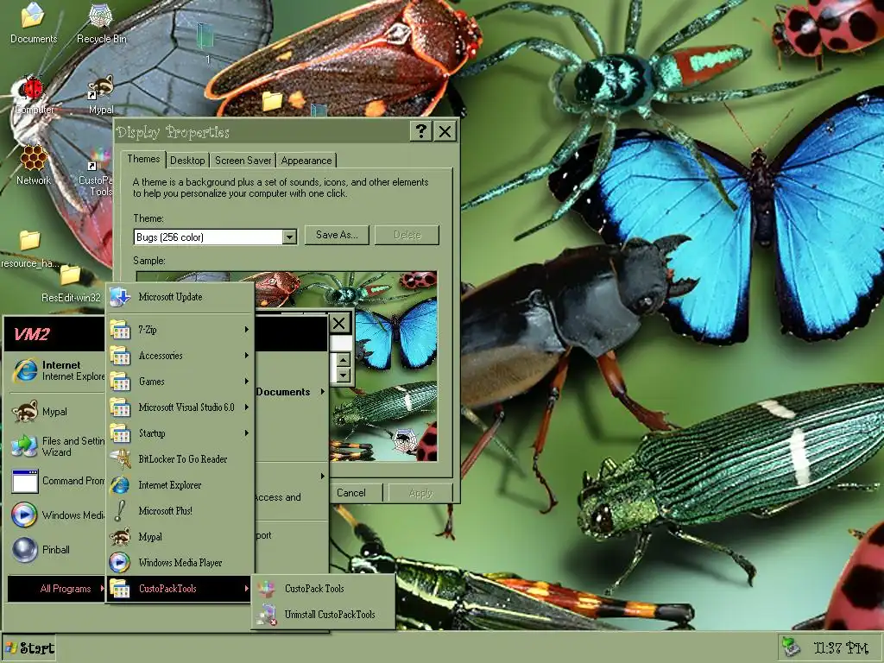This screenshot has width=884, height=663.
Task: Click the VM2 user name header
Action: (x=32, y=334)
